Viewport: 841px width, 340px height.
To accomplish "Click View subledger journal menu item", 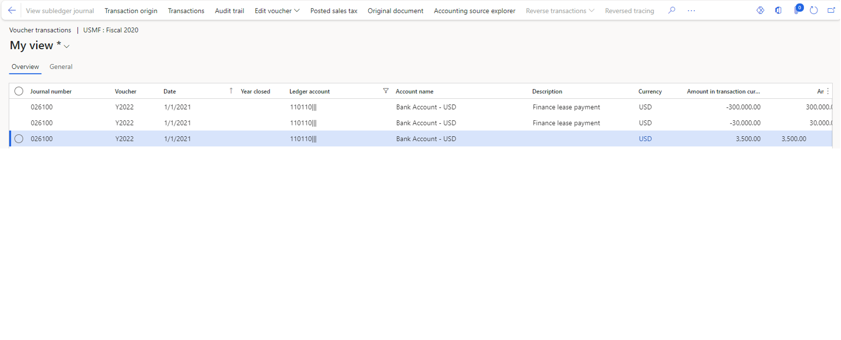I will tap(60, 11).
